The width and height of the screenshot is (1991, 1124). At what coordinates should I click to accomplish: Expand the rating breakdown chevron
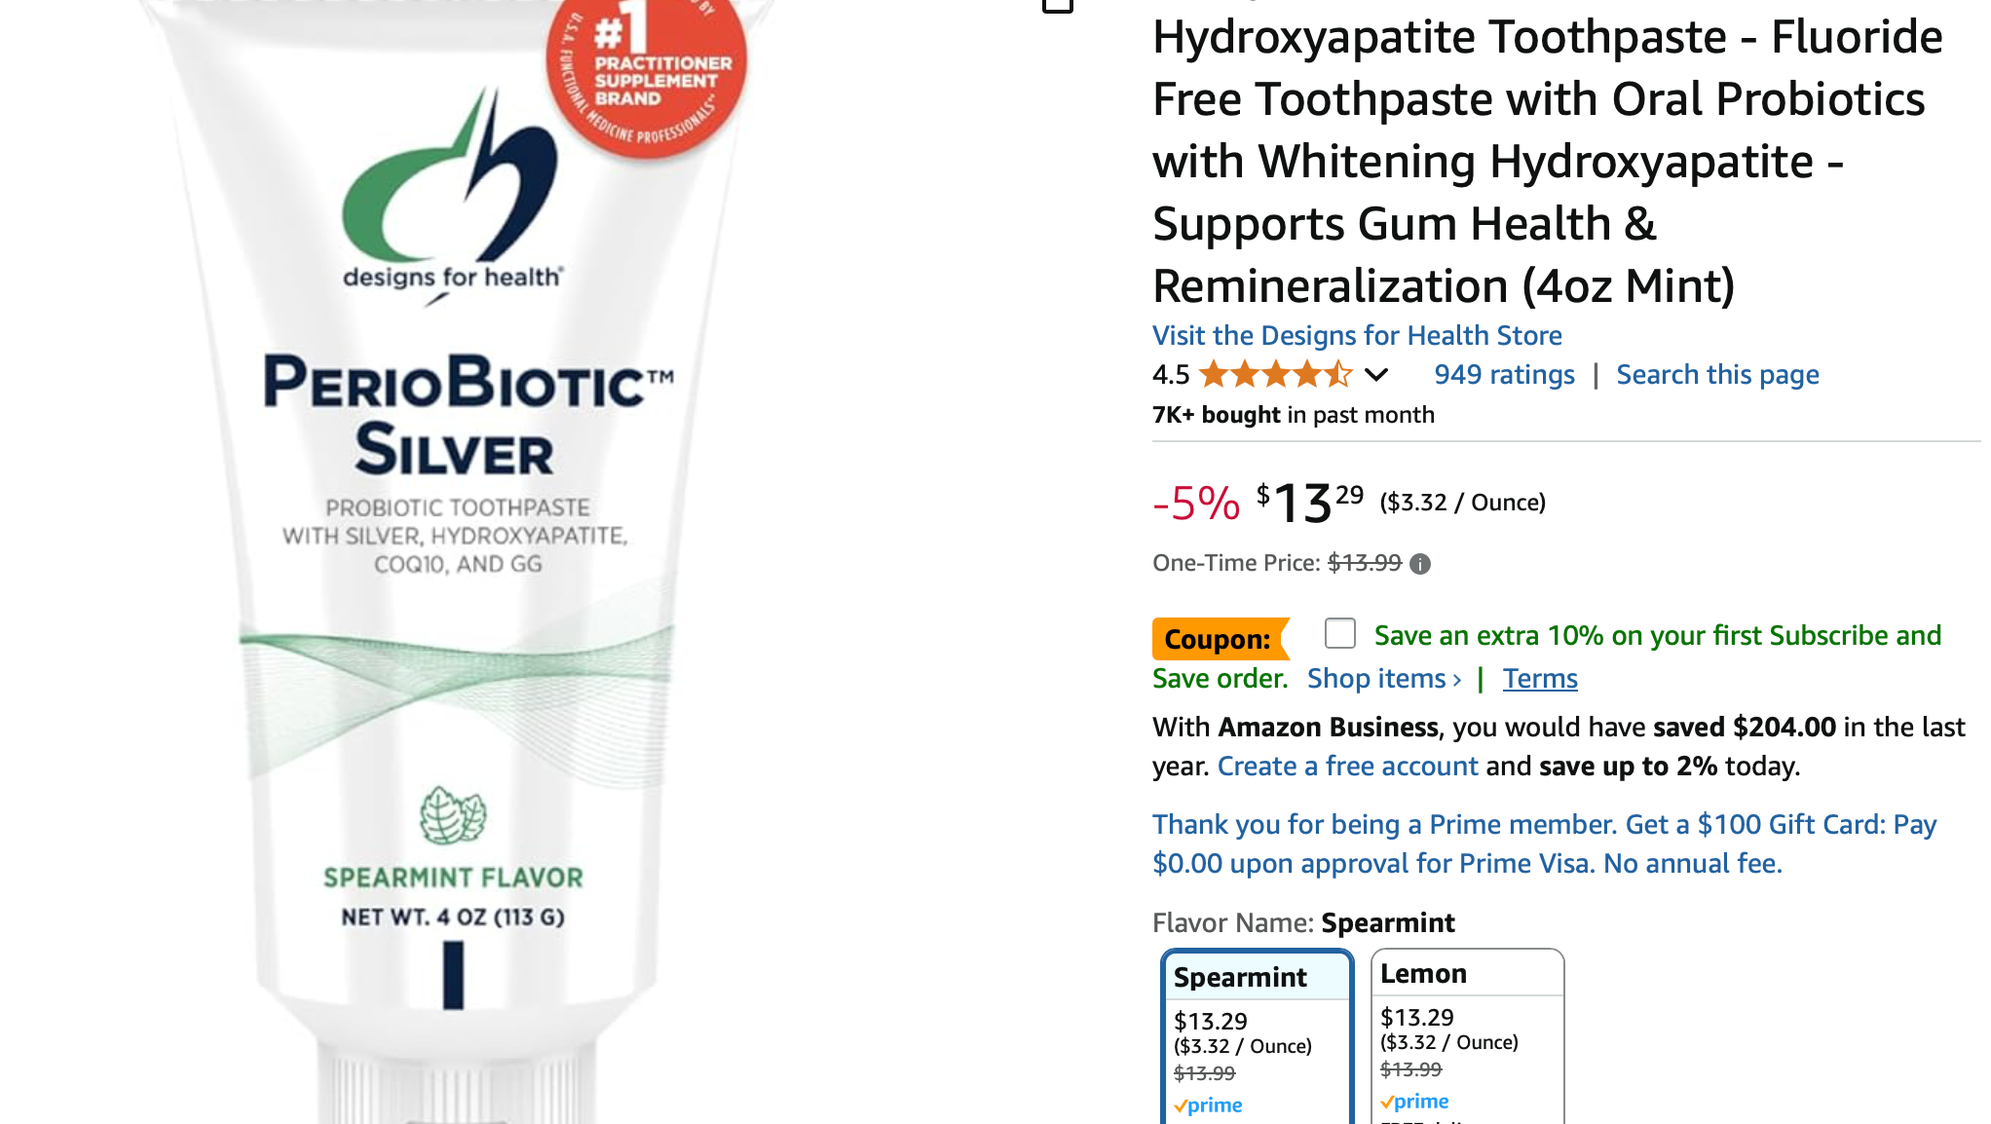pos(1376,375)
